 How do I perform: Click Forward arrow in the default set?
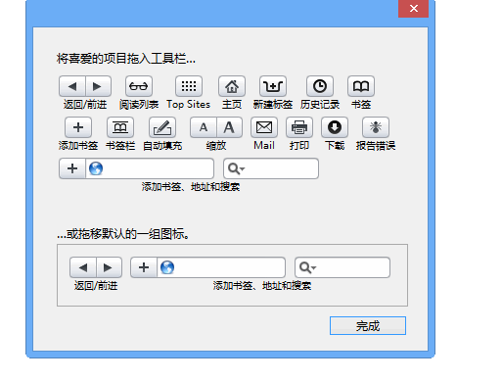click(x=109, y=267)
